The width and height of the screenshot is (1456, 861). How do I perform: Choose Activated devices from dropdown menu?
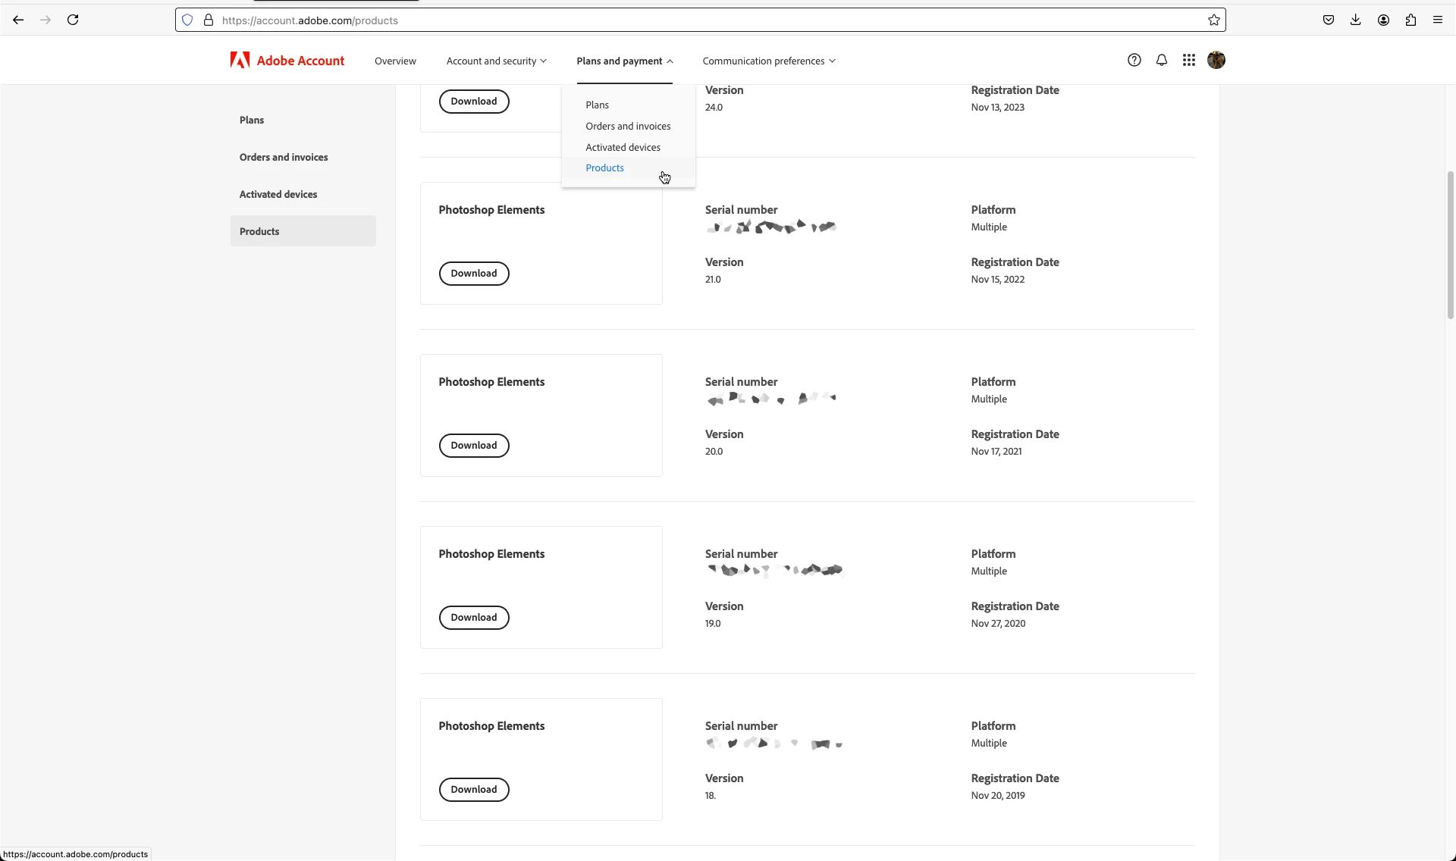[622, 148]
